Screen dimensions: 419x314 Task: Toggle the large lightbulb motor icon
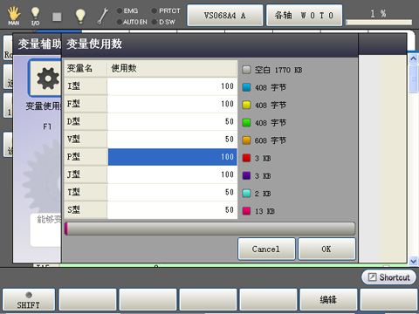80,16
